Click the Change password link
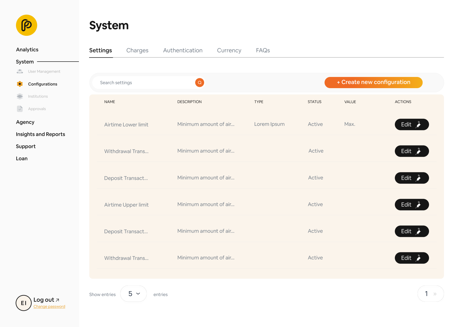The image size is (460, 327). (x=49, y=307)
